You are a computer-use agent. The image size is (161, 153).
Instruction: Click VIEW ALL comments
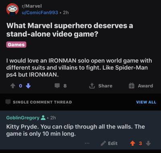tap(146, 102)
